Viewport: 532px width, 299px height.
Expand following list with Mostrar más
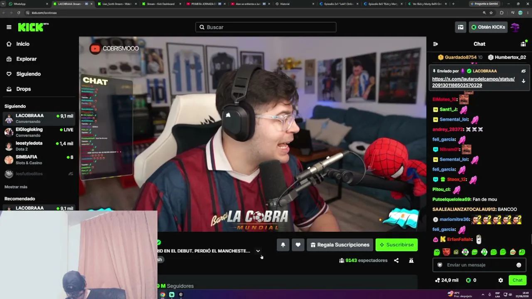point(16,187)
